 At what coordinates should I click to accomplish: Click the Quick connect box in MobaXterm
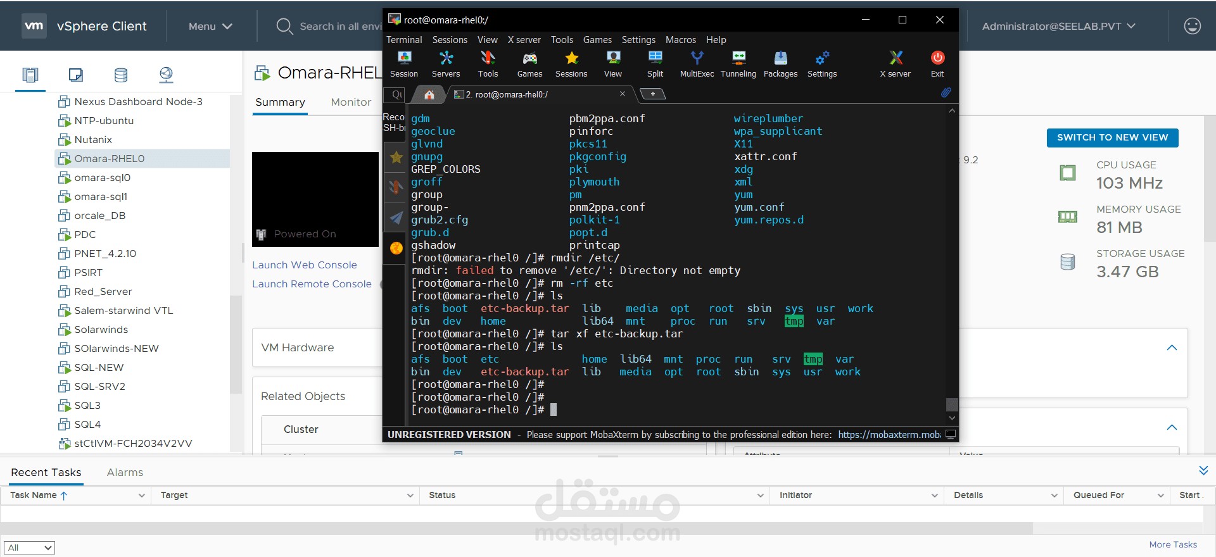coord(395,94)
